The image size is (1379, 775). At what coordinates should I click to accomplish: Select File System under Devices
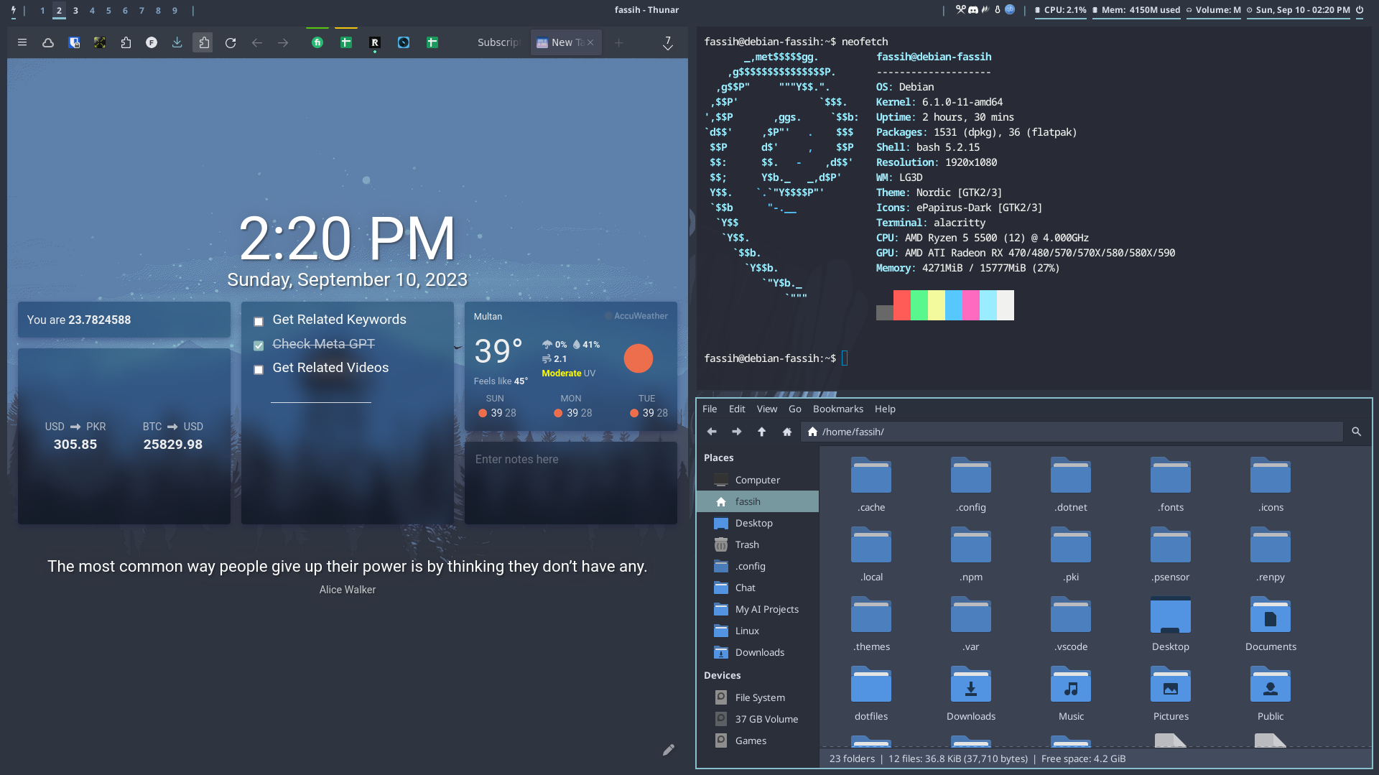(758, 697)
